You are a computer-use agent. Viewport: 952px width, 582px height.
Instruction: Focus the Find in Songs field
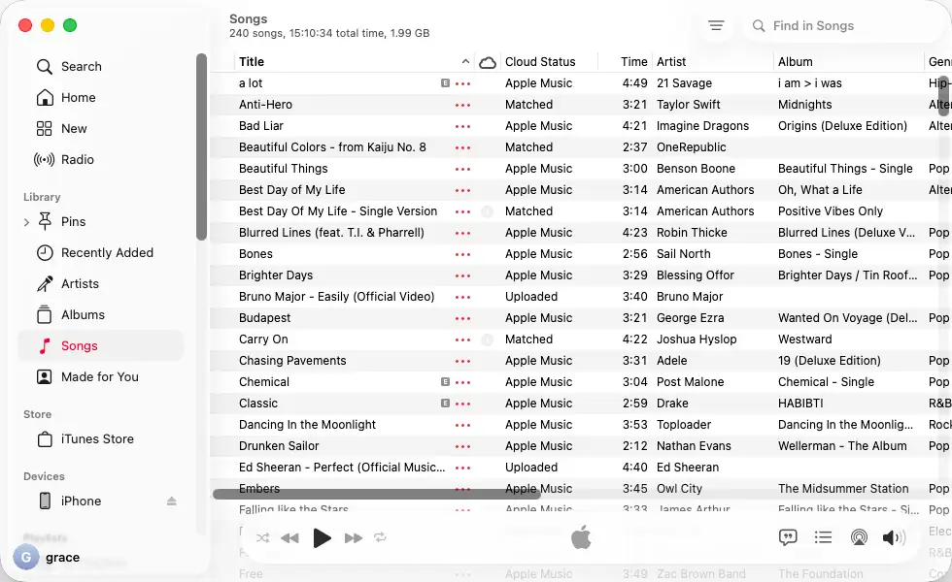point(844,25)
